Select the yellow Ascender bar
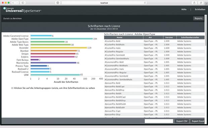 (59, 48)
